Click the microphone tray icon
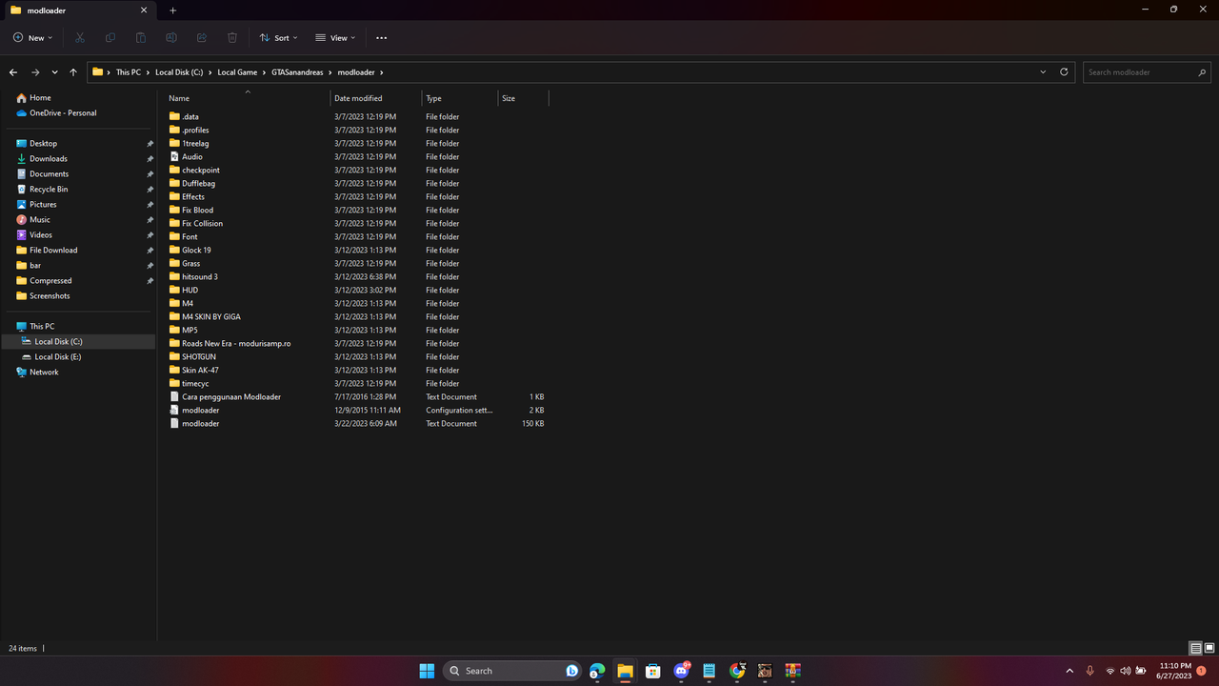1219x686 pixels. click(x=1090, y=671)
